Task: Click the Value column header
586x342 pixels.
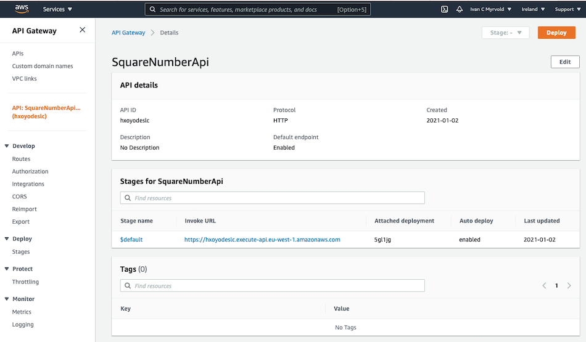Action: tap(342, 309)
